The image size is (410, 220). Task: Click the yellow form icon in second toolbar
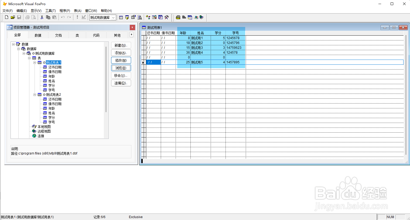click(178, 18)
